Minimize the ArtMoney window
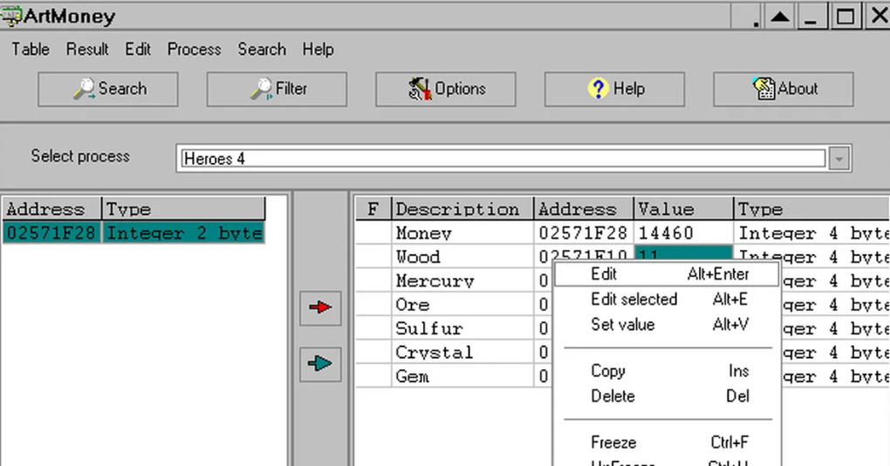 pyautogui.click(x=811, y=16)
